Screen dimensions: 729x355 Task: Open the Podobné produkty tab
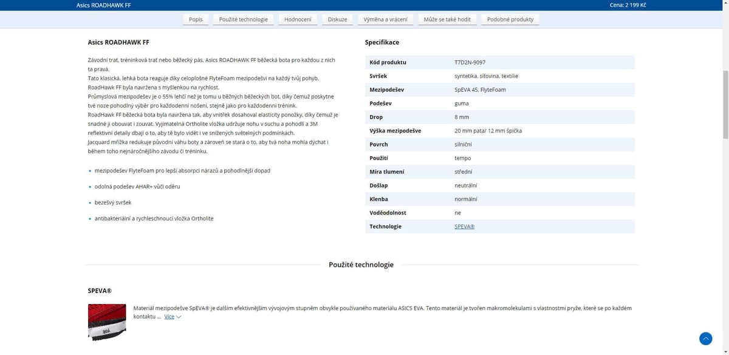point(510,19)
